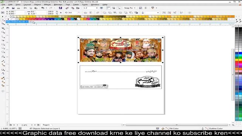Save the document using Save icon
Viewport: 242px width, 136px height.
pos(13,8)
